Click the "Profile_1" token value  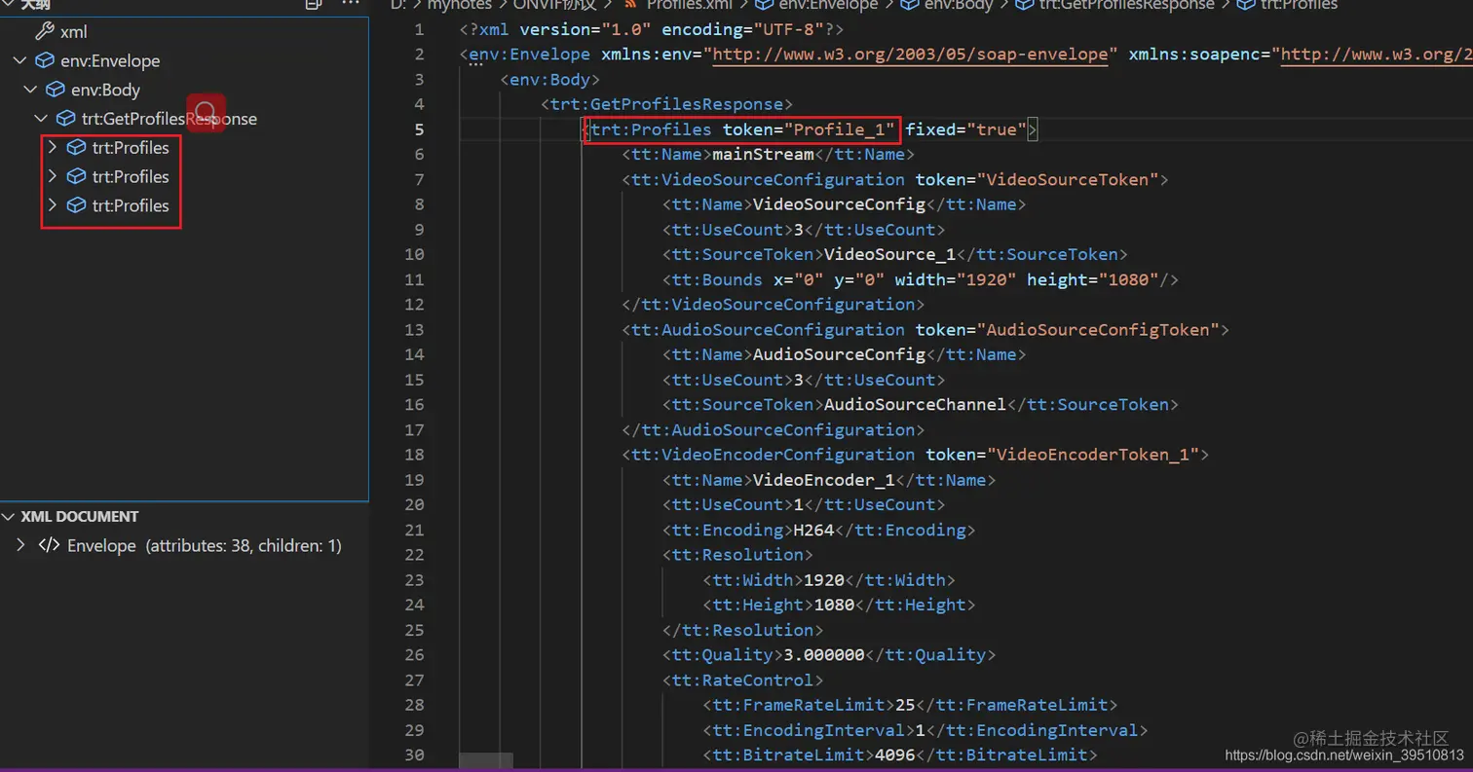pyautogui.click(x=839, y=129)
